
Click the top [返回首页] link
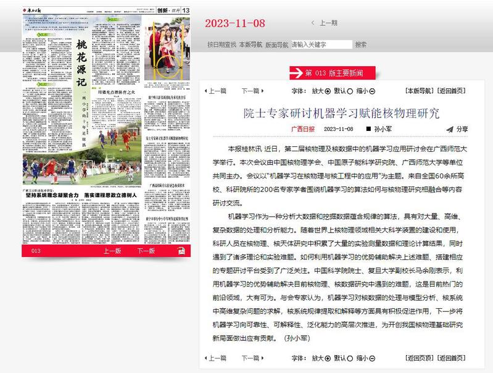tap(452, 91)
